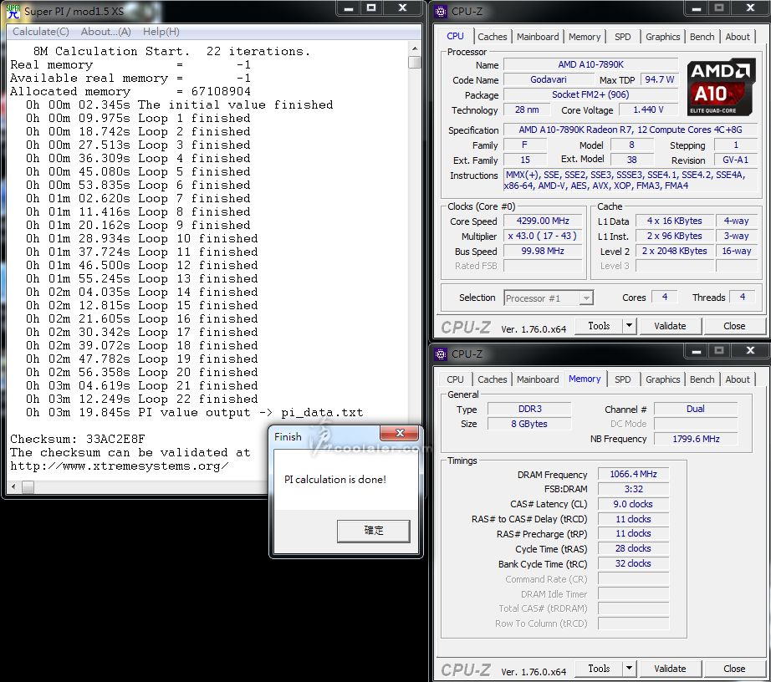Screen dimensions: 771x682
Task: Confirm the PI calculation dialog with 確定
Action: click(373, 531)
